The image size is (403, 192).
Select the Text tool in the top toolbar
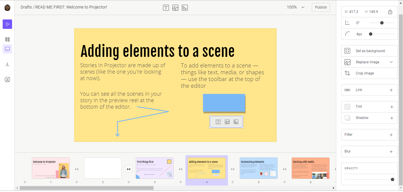coord(166,8)
